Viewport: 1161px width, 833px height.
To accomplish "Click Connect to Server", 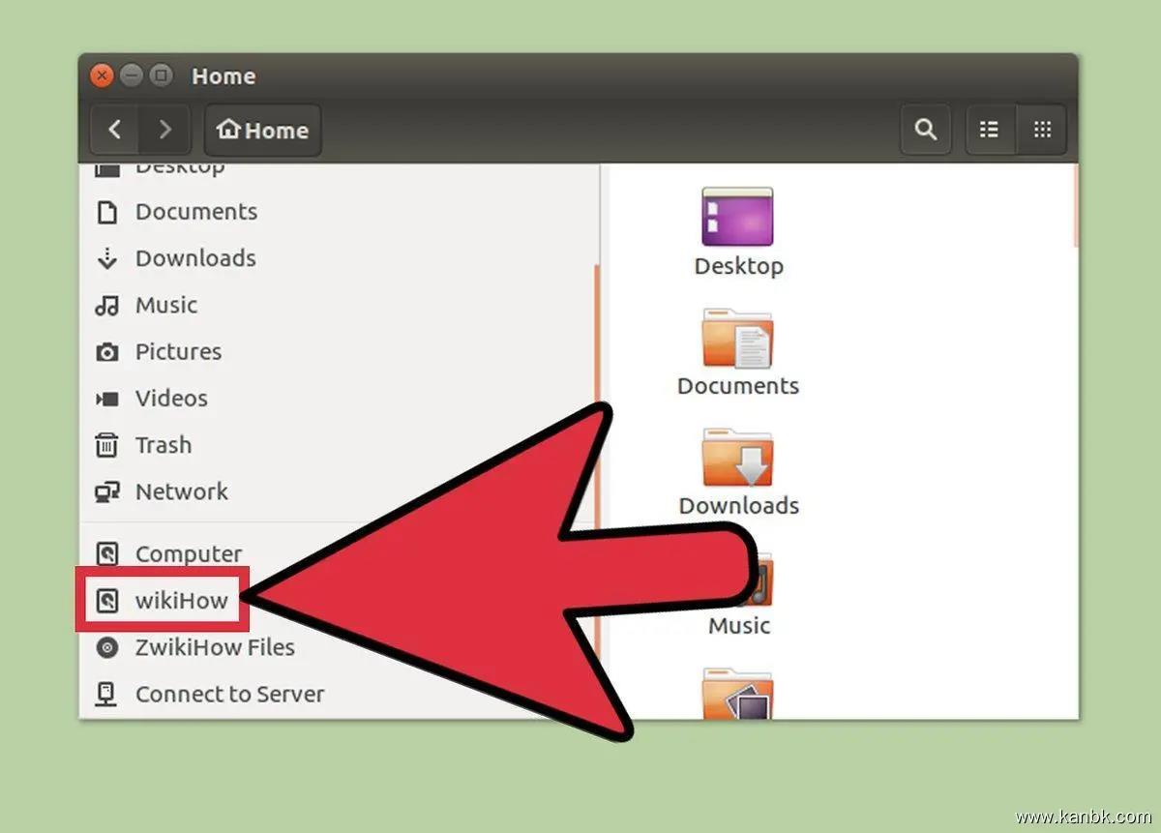I will pos(229,694).
